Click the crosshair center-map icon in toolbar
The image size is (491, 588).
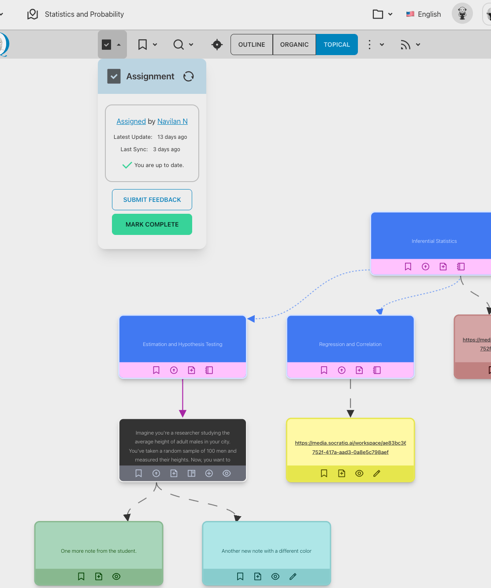217,45
